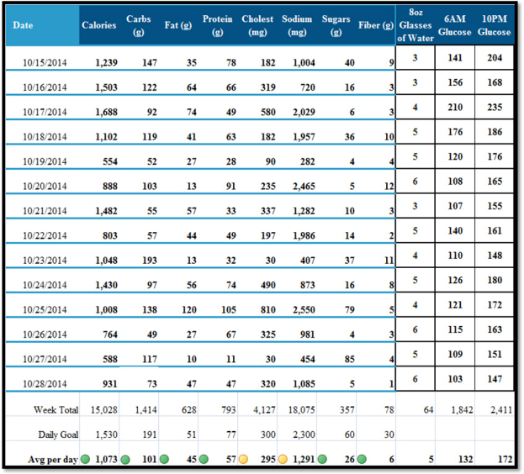Click Week Total sodium 18,075
This screenshot has width=524, height=474.
[301, 410]
